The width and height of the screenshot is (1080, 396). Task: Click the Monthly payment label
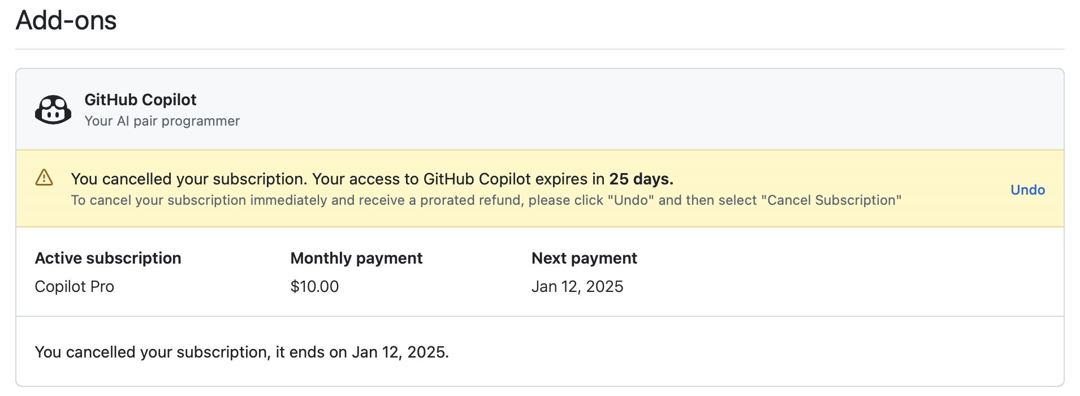pos(356,259)
